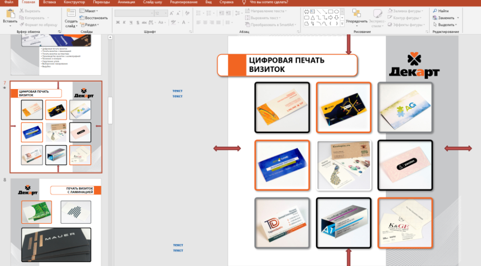Click the decrease list level indent icon

click(221, 13)
